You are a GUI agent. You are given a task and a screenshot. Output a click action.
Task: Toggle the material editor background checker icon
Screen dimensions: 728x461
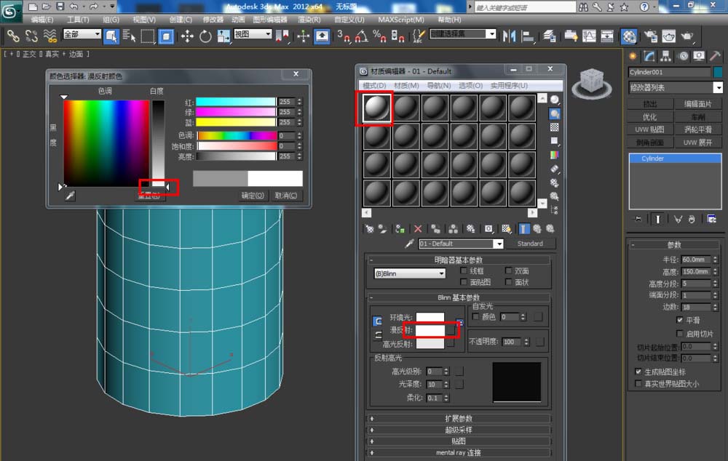pyautogui.click(x=555, y=127)
